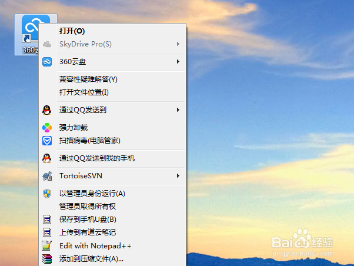
Task: Select 强力卸载 menu entry
Action: pyautogui.click(x=112, y=128)
